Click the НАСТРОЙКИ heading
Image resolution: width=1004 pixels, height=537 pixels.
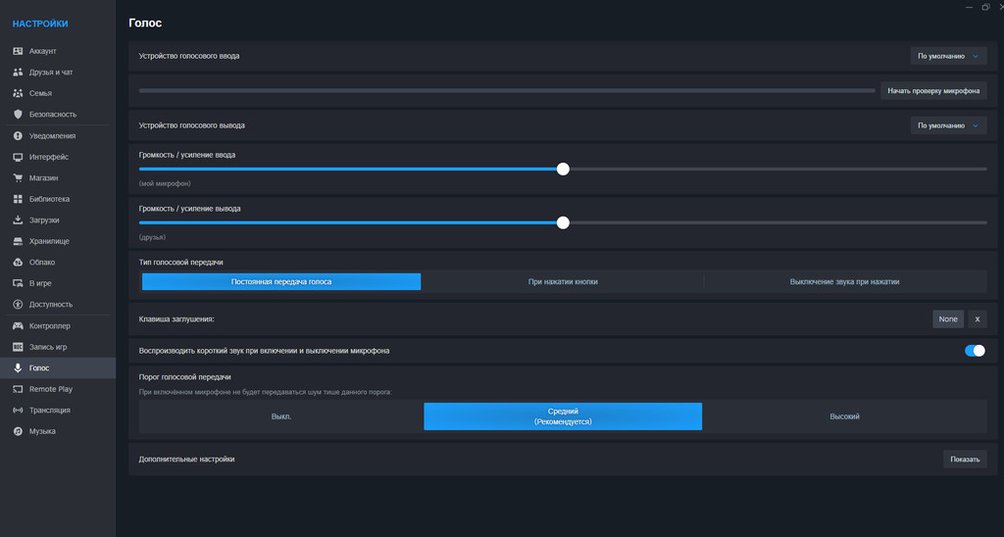click(40, 24)
